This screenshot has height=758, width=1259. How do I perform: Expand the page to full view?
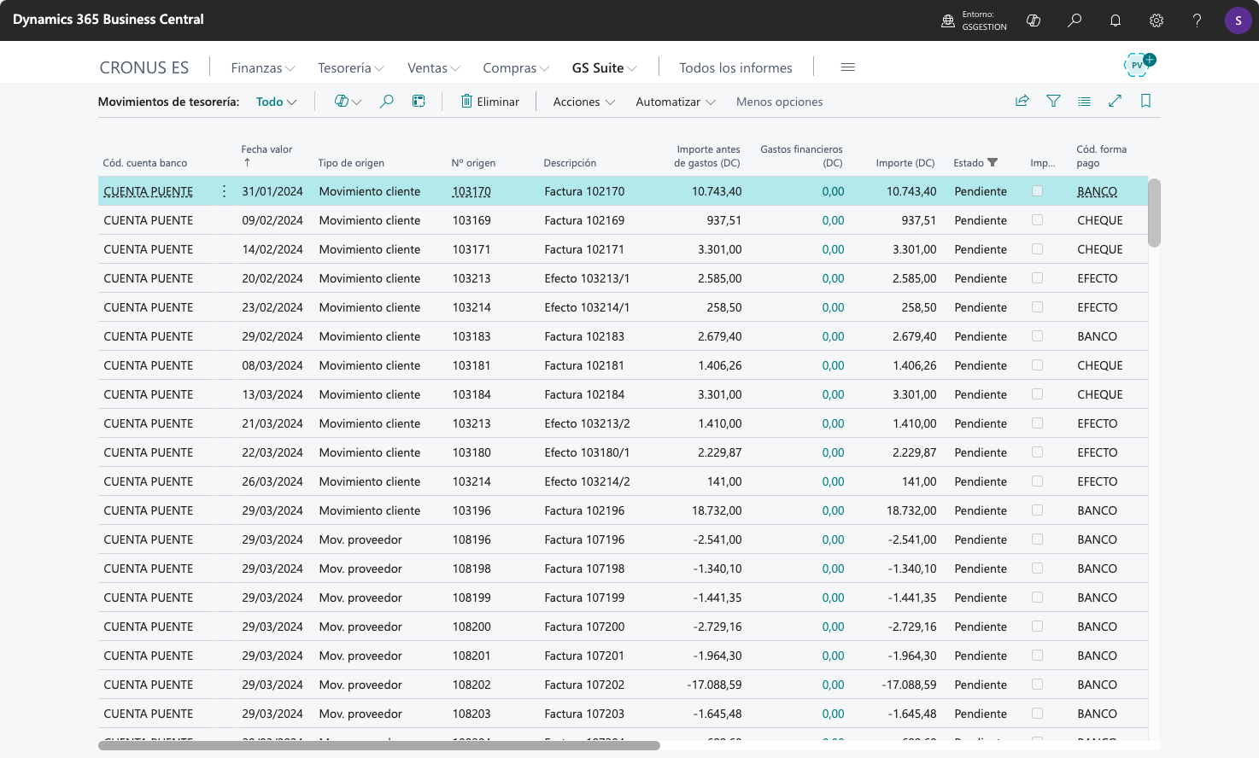pyautogui.click(x=1115, y=102)
